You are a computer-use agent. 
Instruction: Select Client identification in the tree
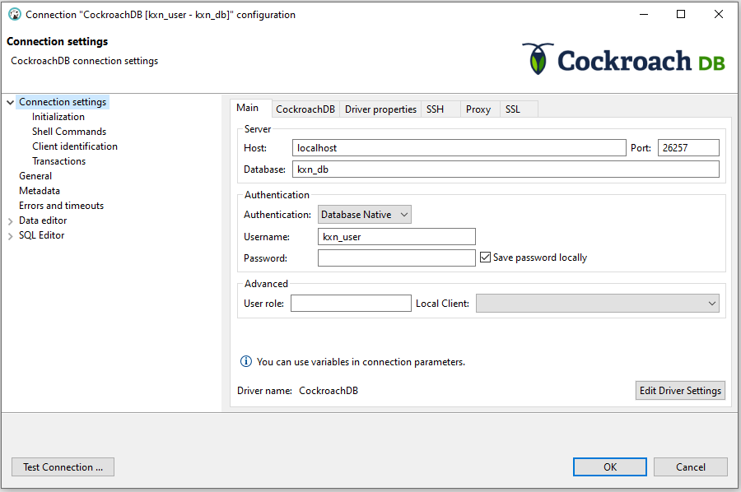[x=75, y=146]
